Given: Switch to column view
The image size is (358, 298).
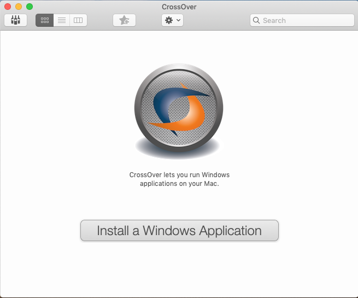Looking at the screenshot, I should coord(78,20).
